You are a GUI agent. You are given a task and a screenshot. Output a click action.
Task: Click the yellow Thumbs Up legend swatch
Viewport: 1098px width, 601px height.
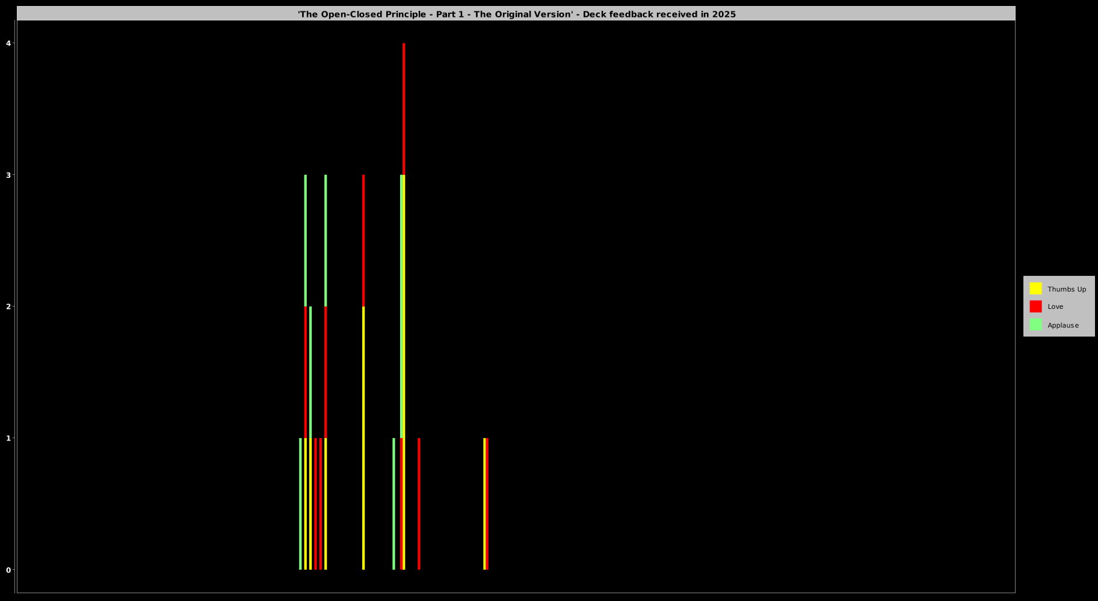click(x=1035, y=288)
